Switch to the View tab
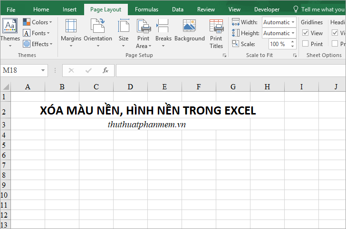The width and height of the screenshot is (346, 229). click(234, 10)
